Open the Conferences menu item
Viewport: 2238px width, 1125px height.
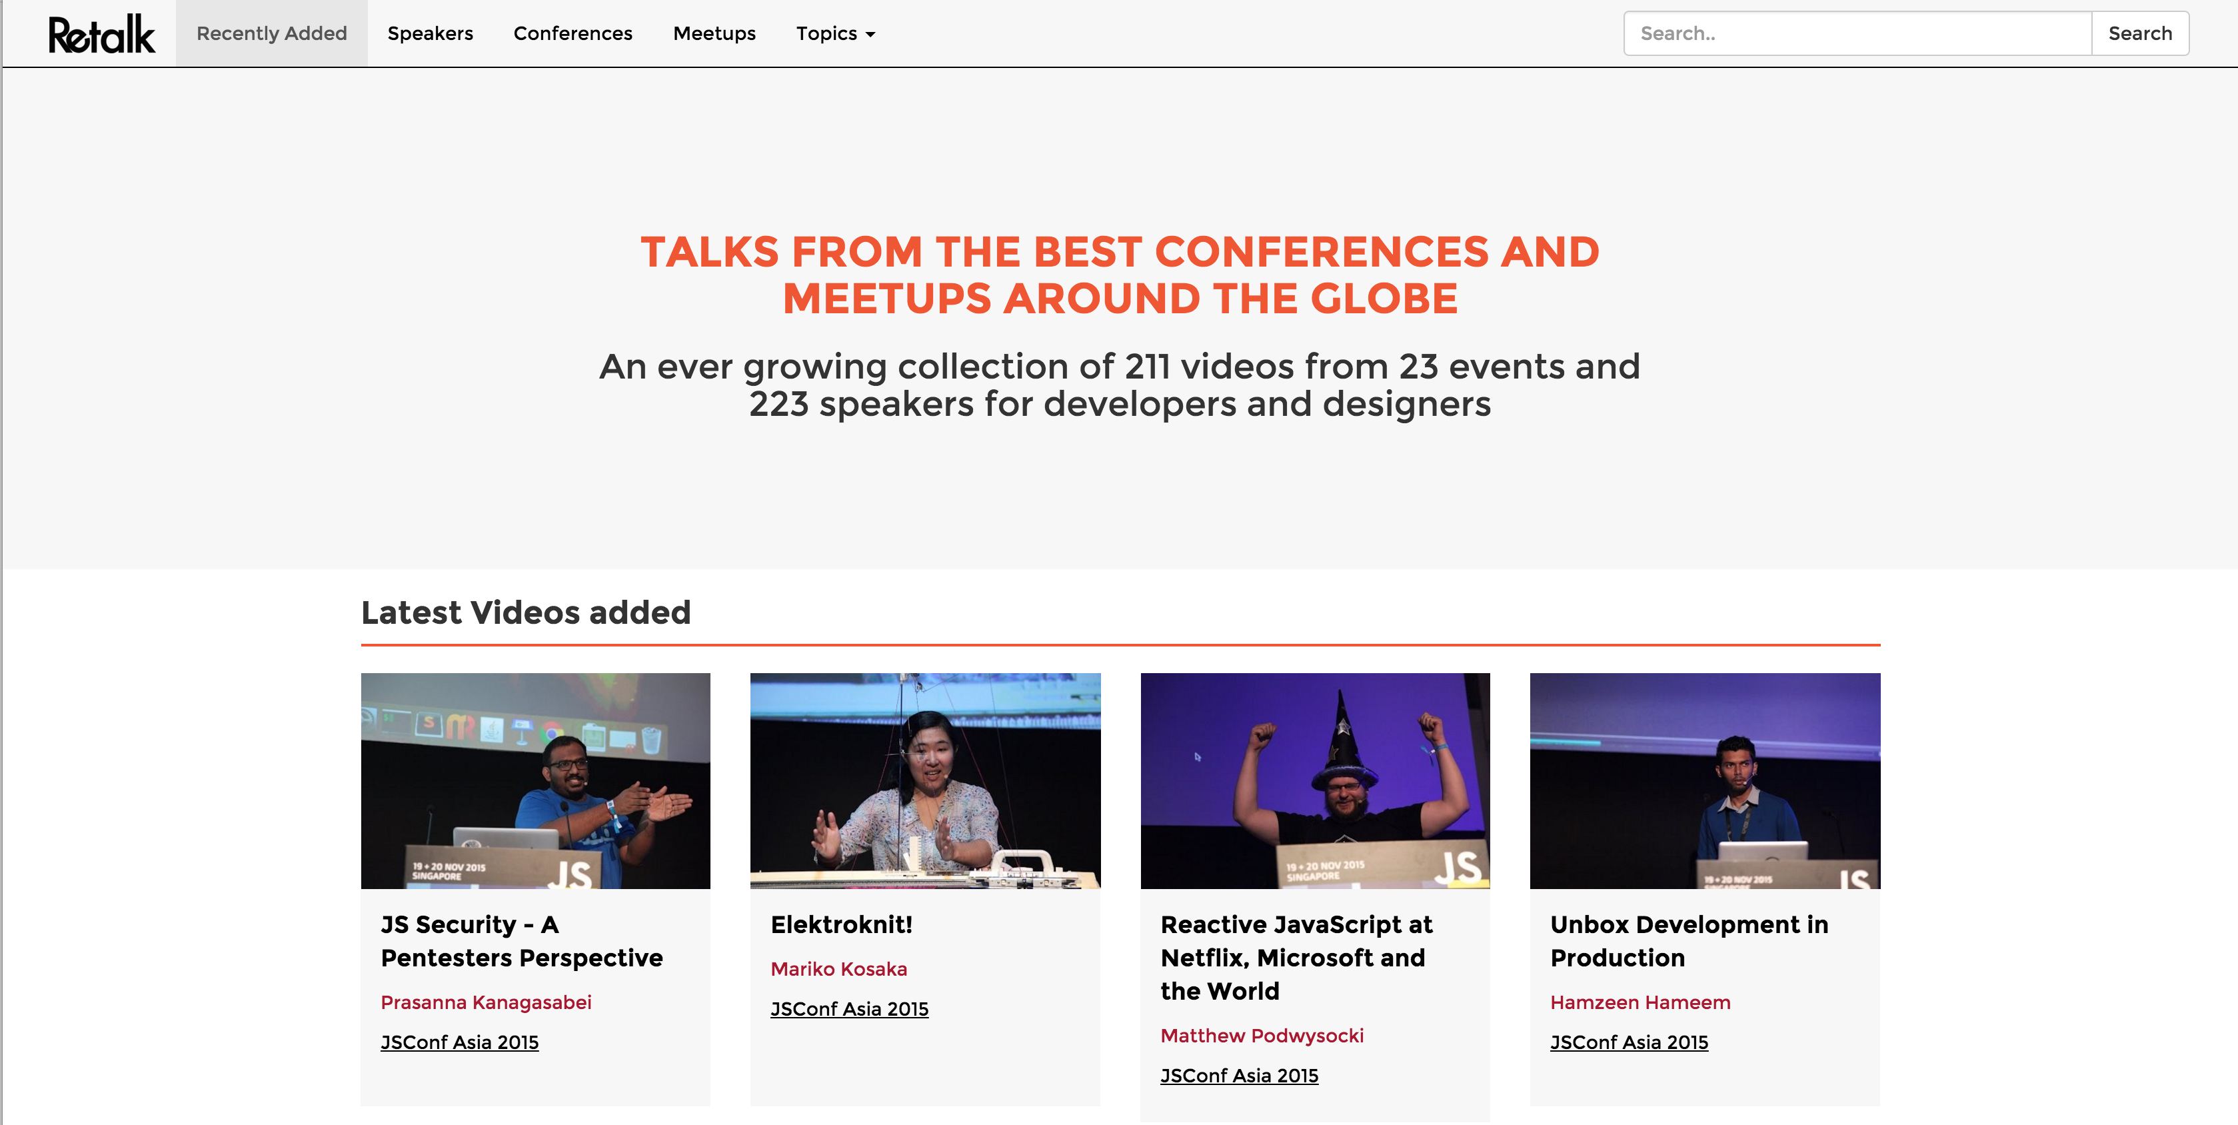pos(572,34)
